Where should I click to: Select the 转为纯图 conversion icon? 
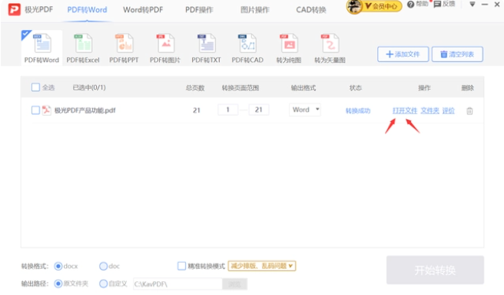pos(289,43)
